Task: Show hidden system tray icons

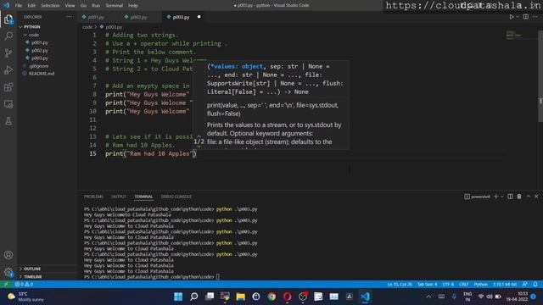Action: (x=428, y=297)
